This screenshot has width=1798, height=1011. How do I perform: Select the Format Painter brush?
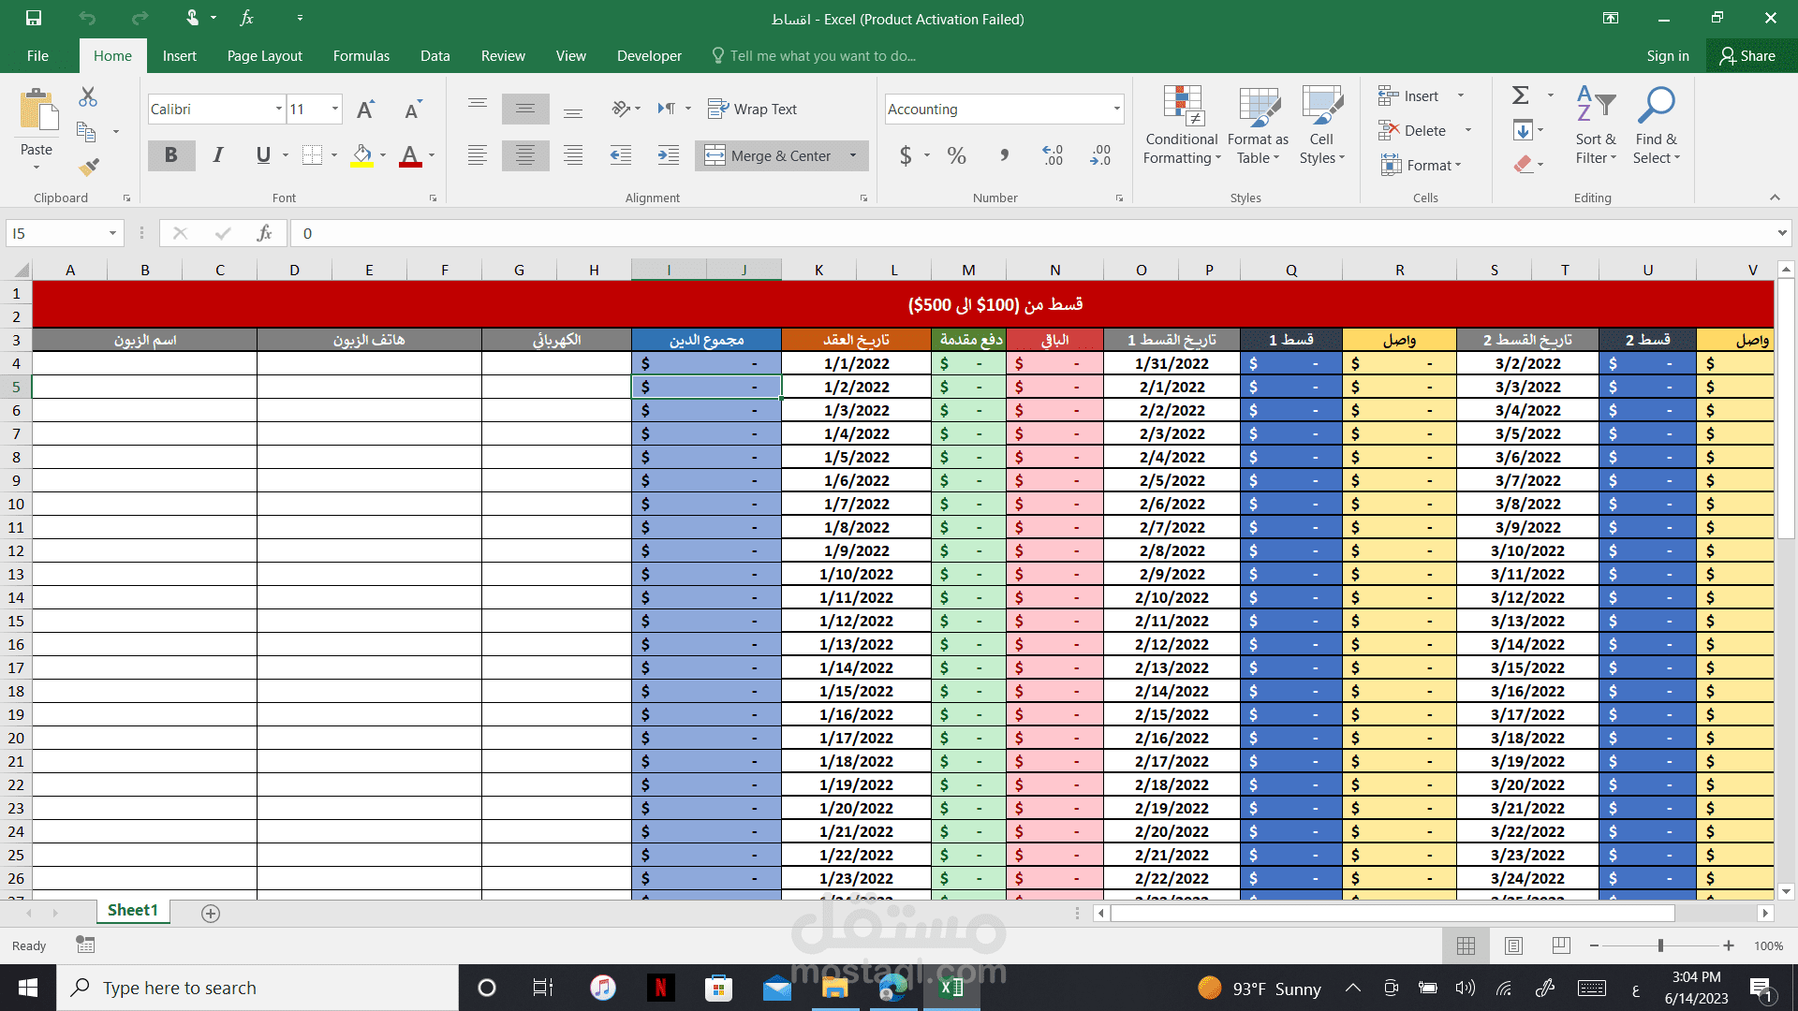[89, 167]
